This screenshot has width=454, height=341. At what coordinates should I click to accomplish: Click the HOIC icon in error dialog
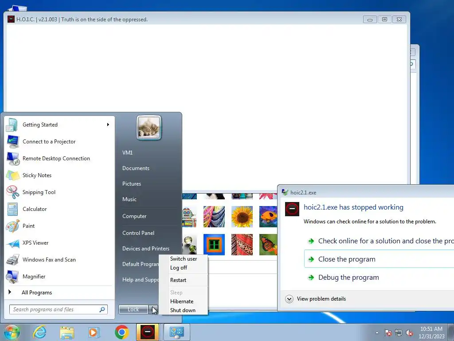292,209
